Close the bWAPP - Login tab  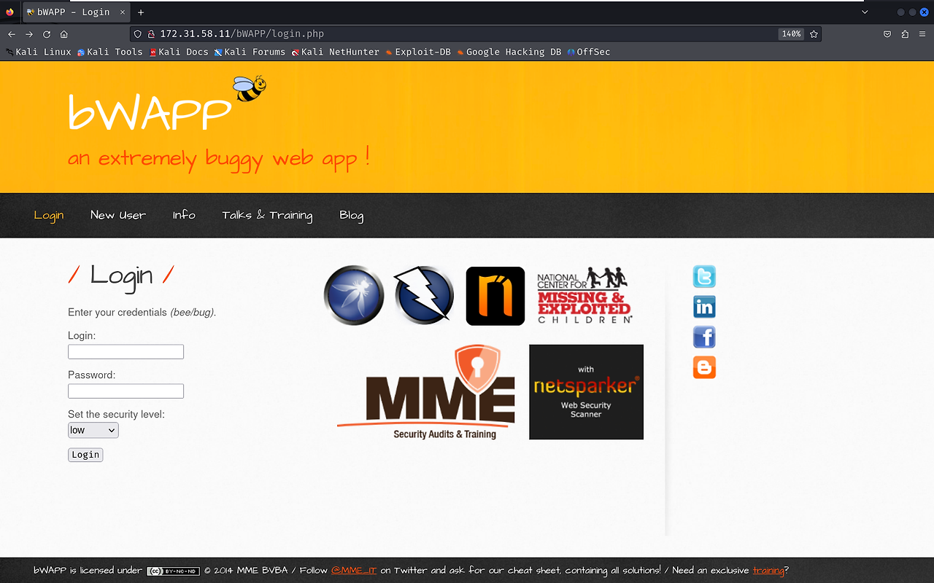[x=122, y=12]
